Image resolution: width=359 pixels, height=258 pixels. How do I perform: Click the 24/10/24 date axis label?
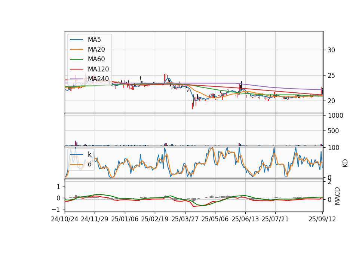coord(65,219)
